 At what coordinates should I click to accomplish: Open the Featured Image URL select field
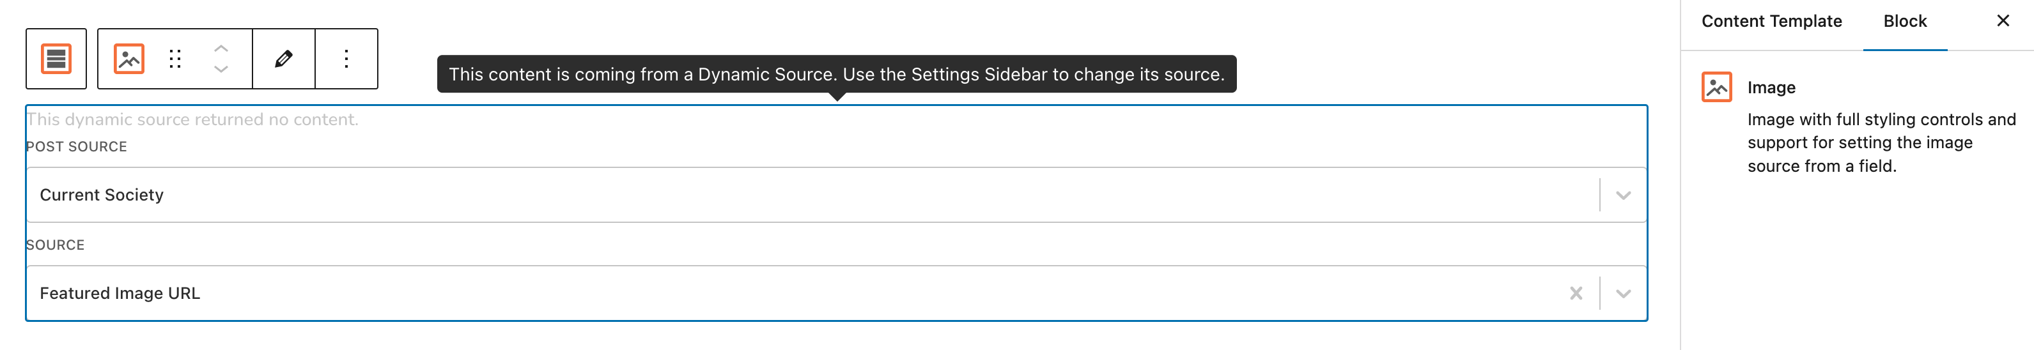[x=837, y=293]
